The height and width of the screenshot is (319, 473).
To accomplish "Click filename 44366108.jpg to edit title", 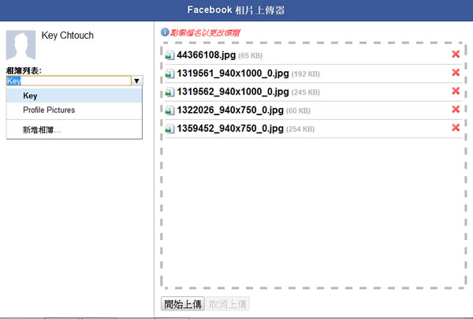I will point(205,55).
